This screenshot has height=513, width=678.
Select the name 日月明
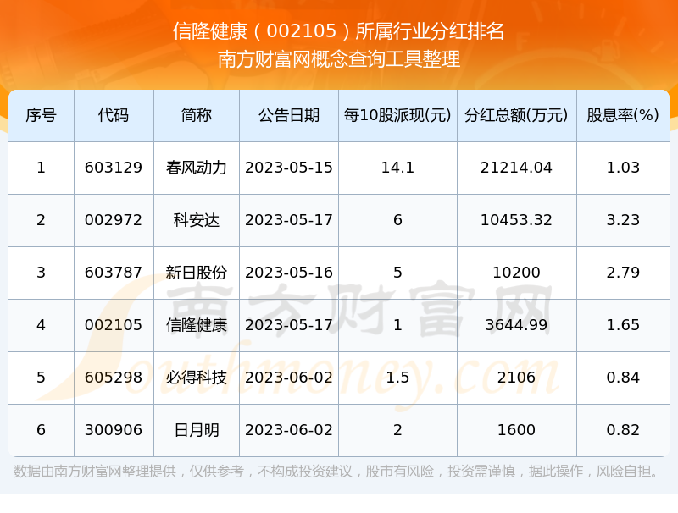tap(197, 430)
